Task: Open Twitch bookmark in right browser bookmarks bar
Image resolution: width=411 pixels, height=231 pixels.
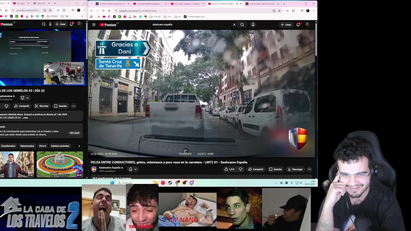Action: click(x=109, y=17)
